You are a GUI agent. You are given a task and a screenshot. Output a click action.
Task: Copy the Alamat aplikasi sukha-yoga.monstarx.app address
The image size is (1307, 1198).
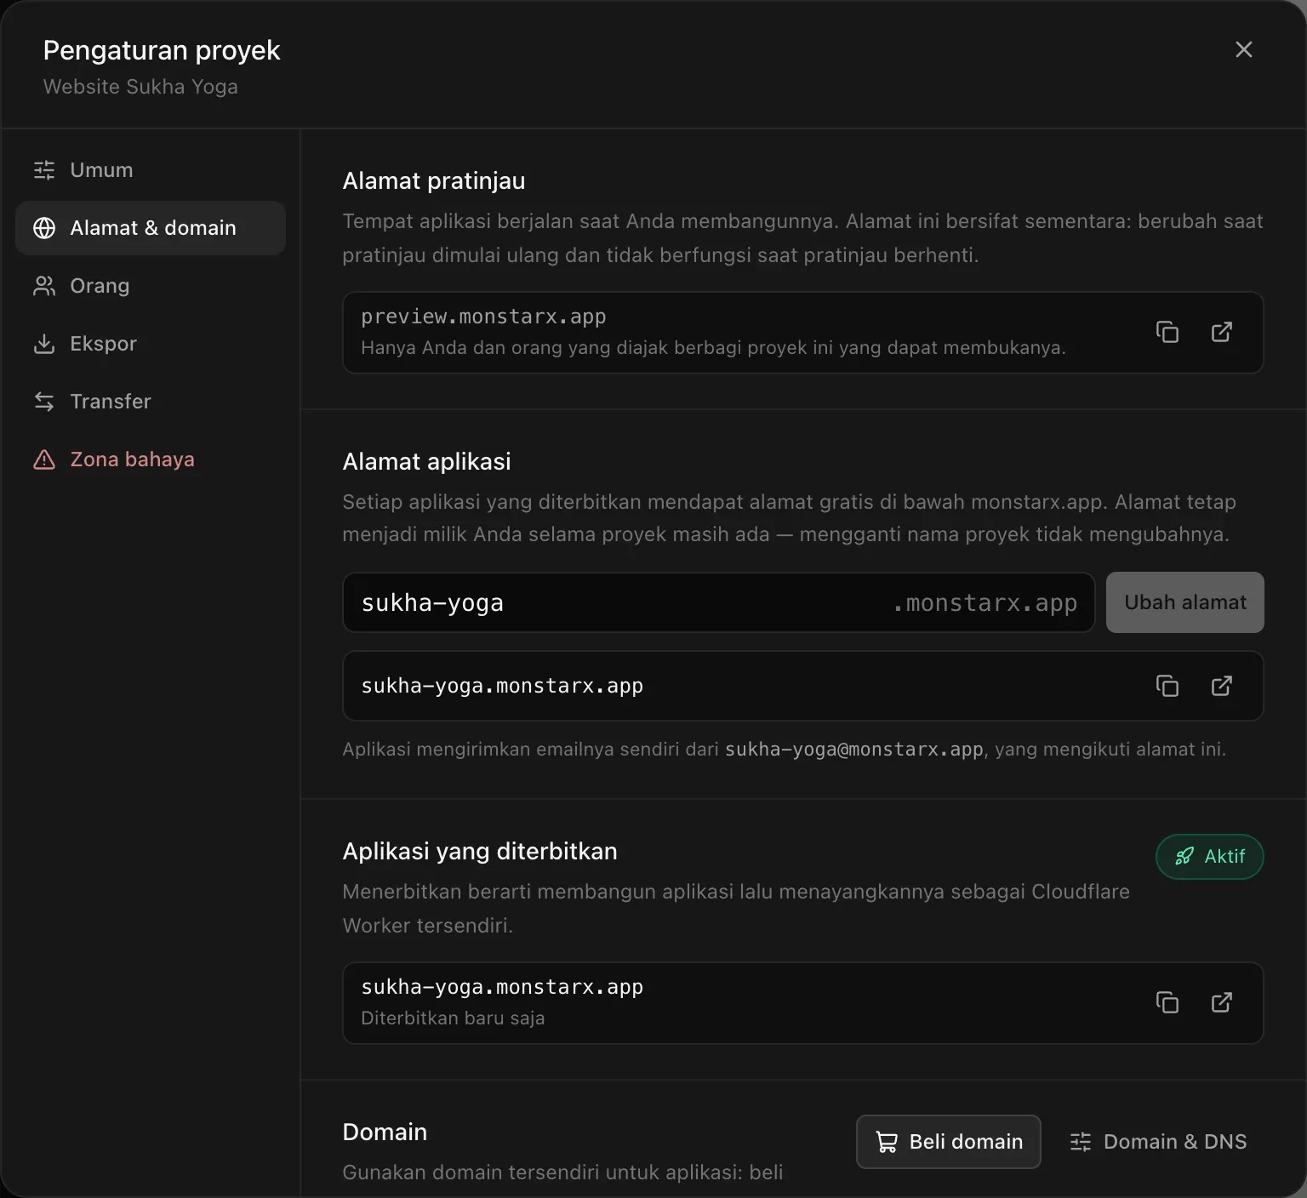pyautogui.click(x=1167, y=686)
